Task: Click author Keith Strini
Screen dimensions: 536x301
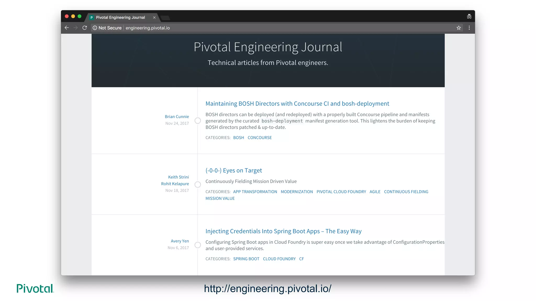Action: tap(178, 177)
